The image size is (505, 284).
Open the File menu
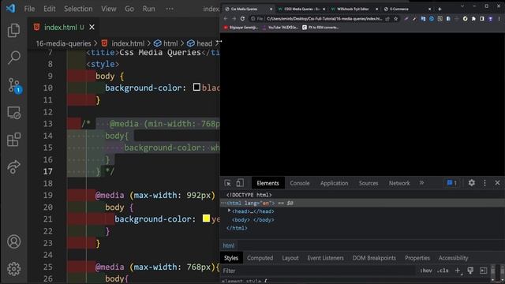pyautogui.click(x=29, y=9)
